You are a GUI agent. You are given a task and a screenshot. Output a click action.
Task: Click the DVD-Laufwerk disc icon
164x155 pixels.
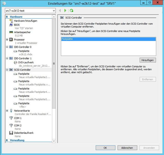pos(15,63)
